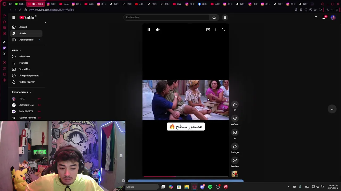341x191 pixels.
Task: Go to Accueil in sidebar
Action: (x=26, y=27)
